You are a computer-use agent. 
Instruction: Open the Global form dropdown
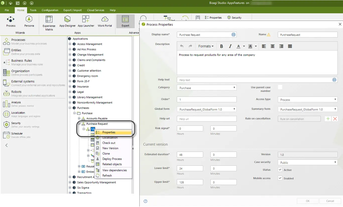click(x=207, y=109)
